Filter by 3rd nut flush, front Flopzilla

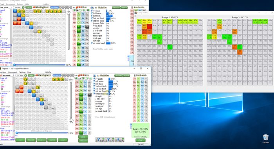coord(94,89)
